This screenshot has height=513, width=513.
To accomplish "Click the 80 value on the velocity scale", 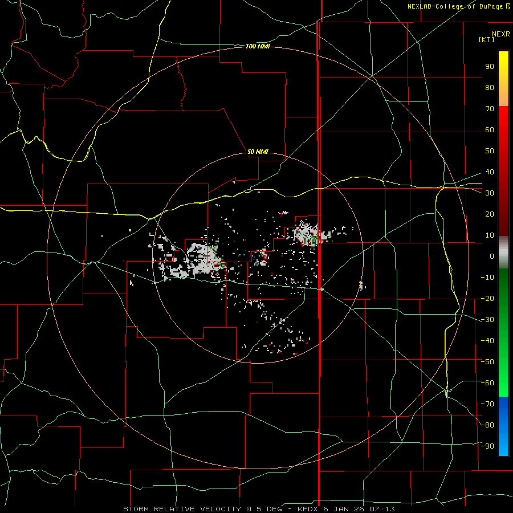I will (490, 88).
